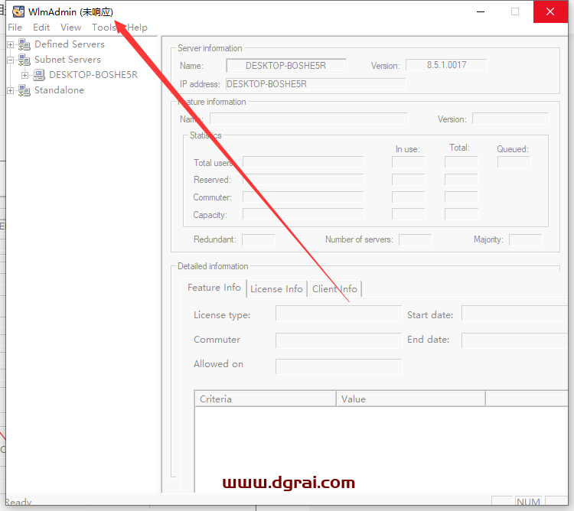Switch to the Feature Info tab
The height and width of the screenshot is (511, 574).
214,288
